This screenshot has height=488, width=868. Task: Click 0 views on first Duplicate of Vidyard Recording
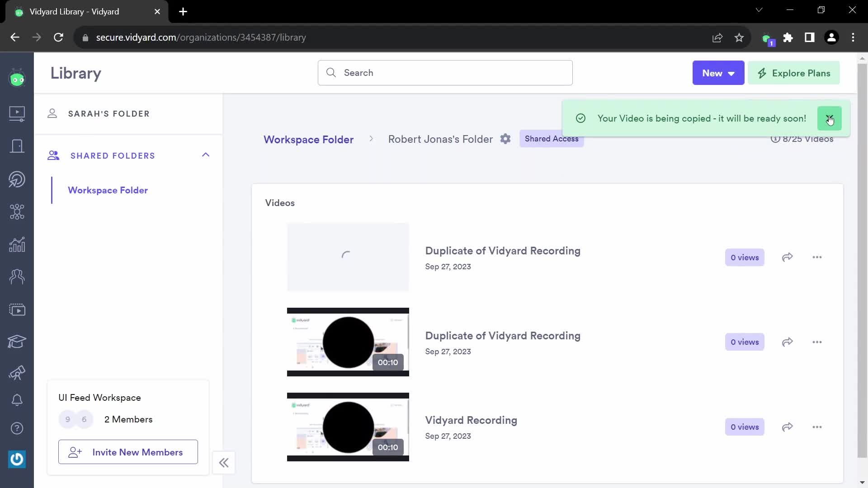pos(745,257)
